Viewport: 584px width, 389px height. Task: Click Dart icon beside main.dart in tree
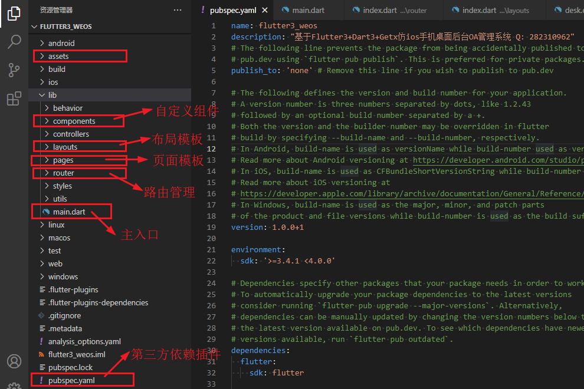tap(46, 212)
